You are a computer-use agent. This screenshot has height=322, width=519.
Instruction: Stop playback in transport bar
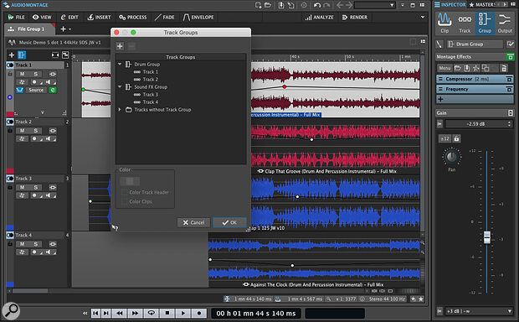pos(167,313)
